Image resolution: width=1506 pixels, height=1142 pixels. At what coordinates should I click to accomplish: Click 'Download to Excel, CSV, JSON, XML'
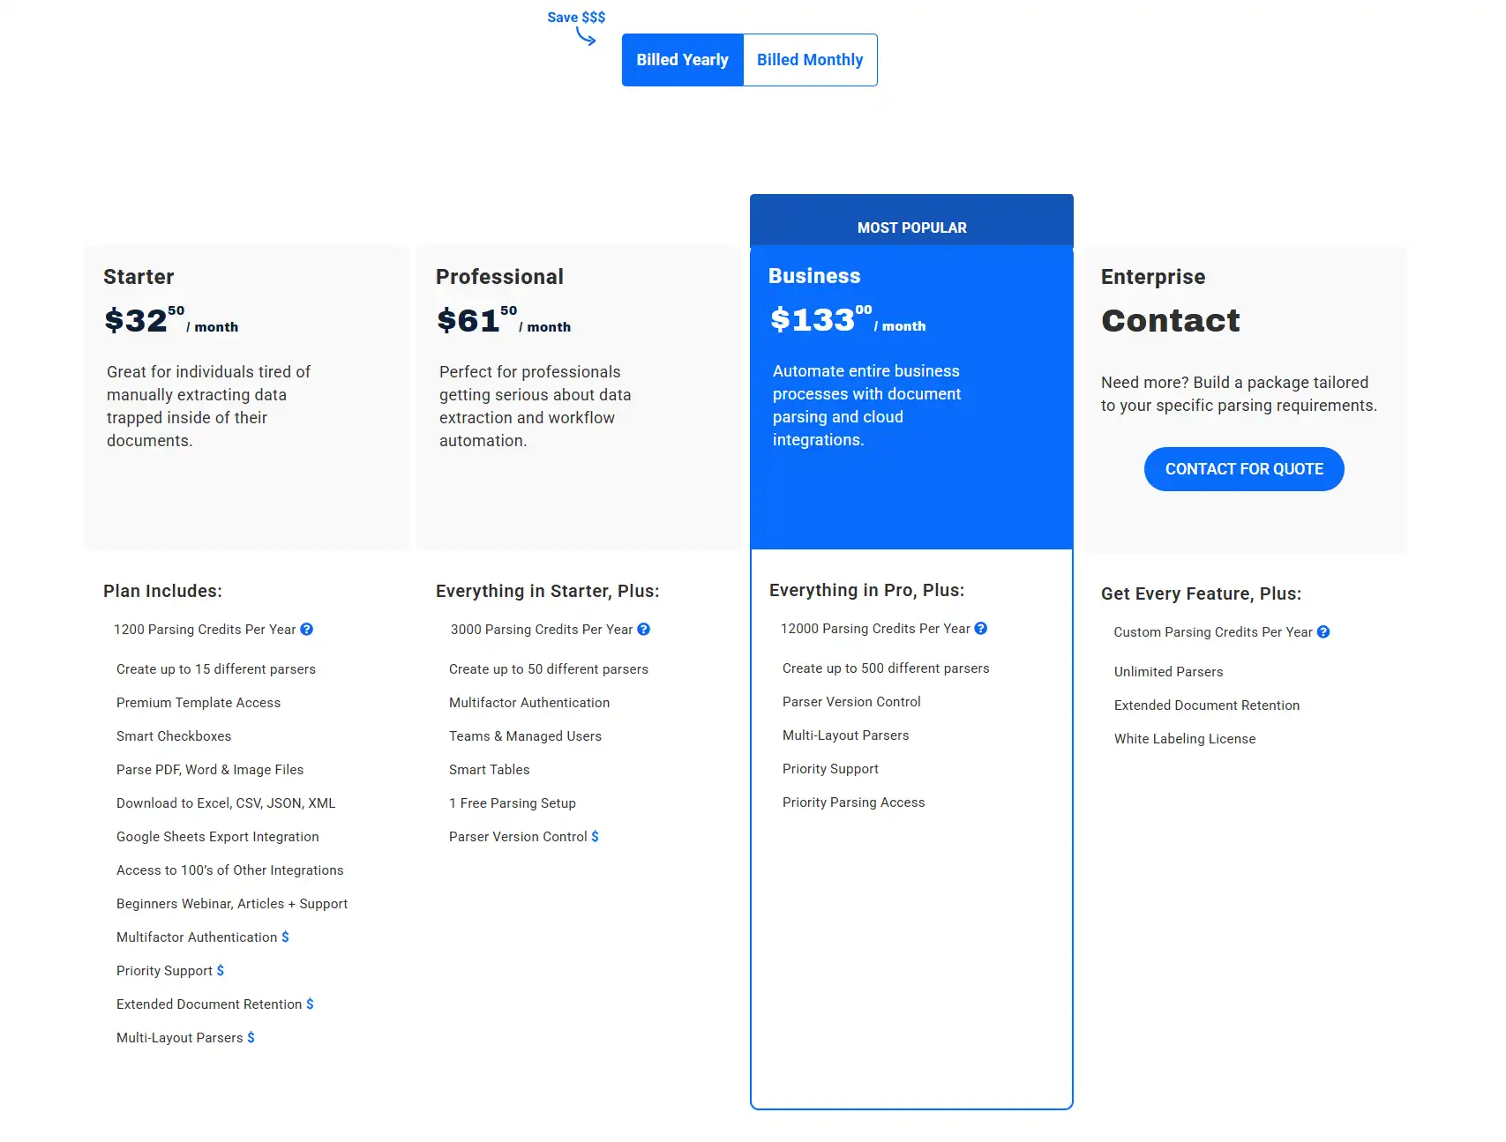coord(226,803)
